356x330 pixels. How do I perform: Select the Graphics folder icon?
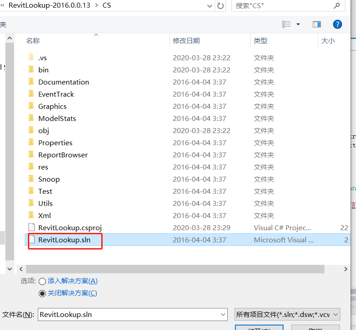click(x=31, y=106)
